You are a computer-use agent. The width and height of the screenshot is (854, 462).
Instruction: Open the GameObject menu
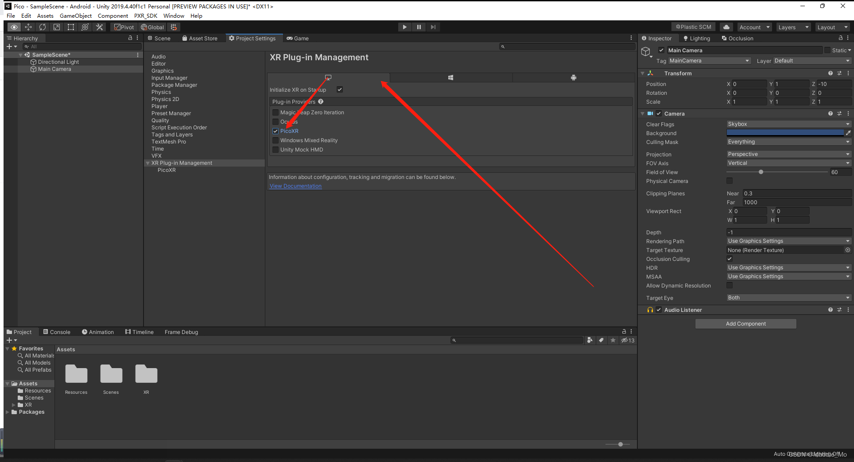tap(76, 16)
